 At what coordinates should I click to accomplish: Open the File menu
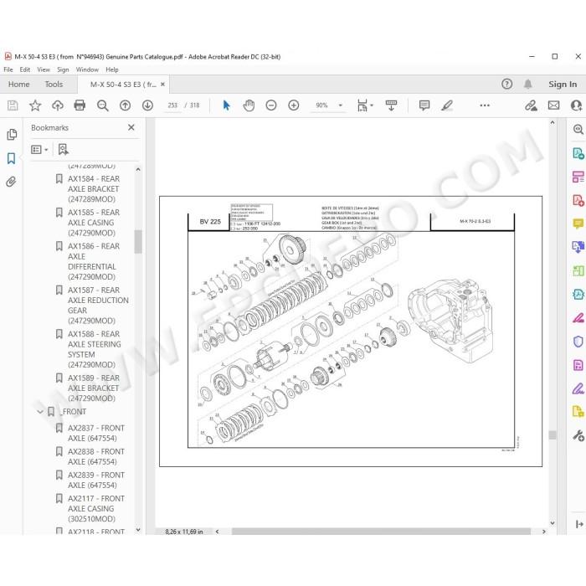click(x=8, y=69)
